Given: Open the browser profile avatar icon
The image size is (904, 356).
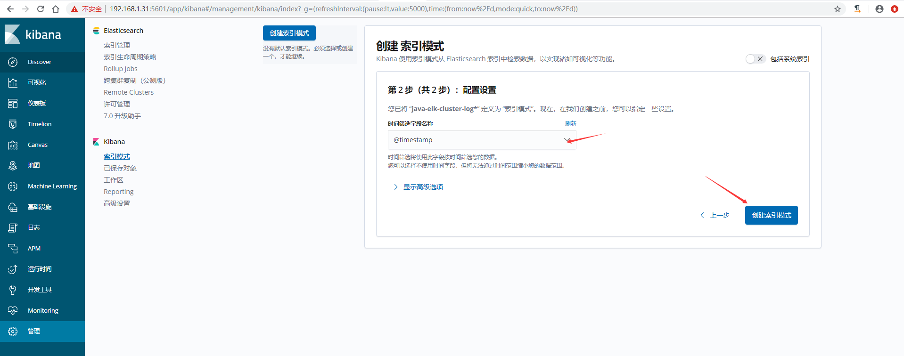Looking at the screenshot, I should tap(879, 9).
